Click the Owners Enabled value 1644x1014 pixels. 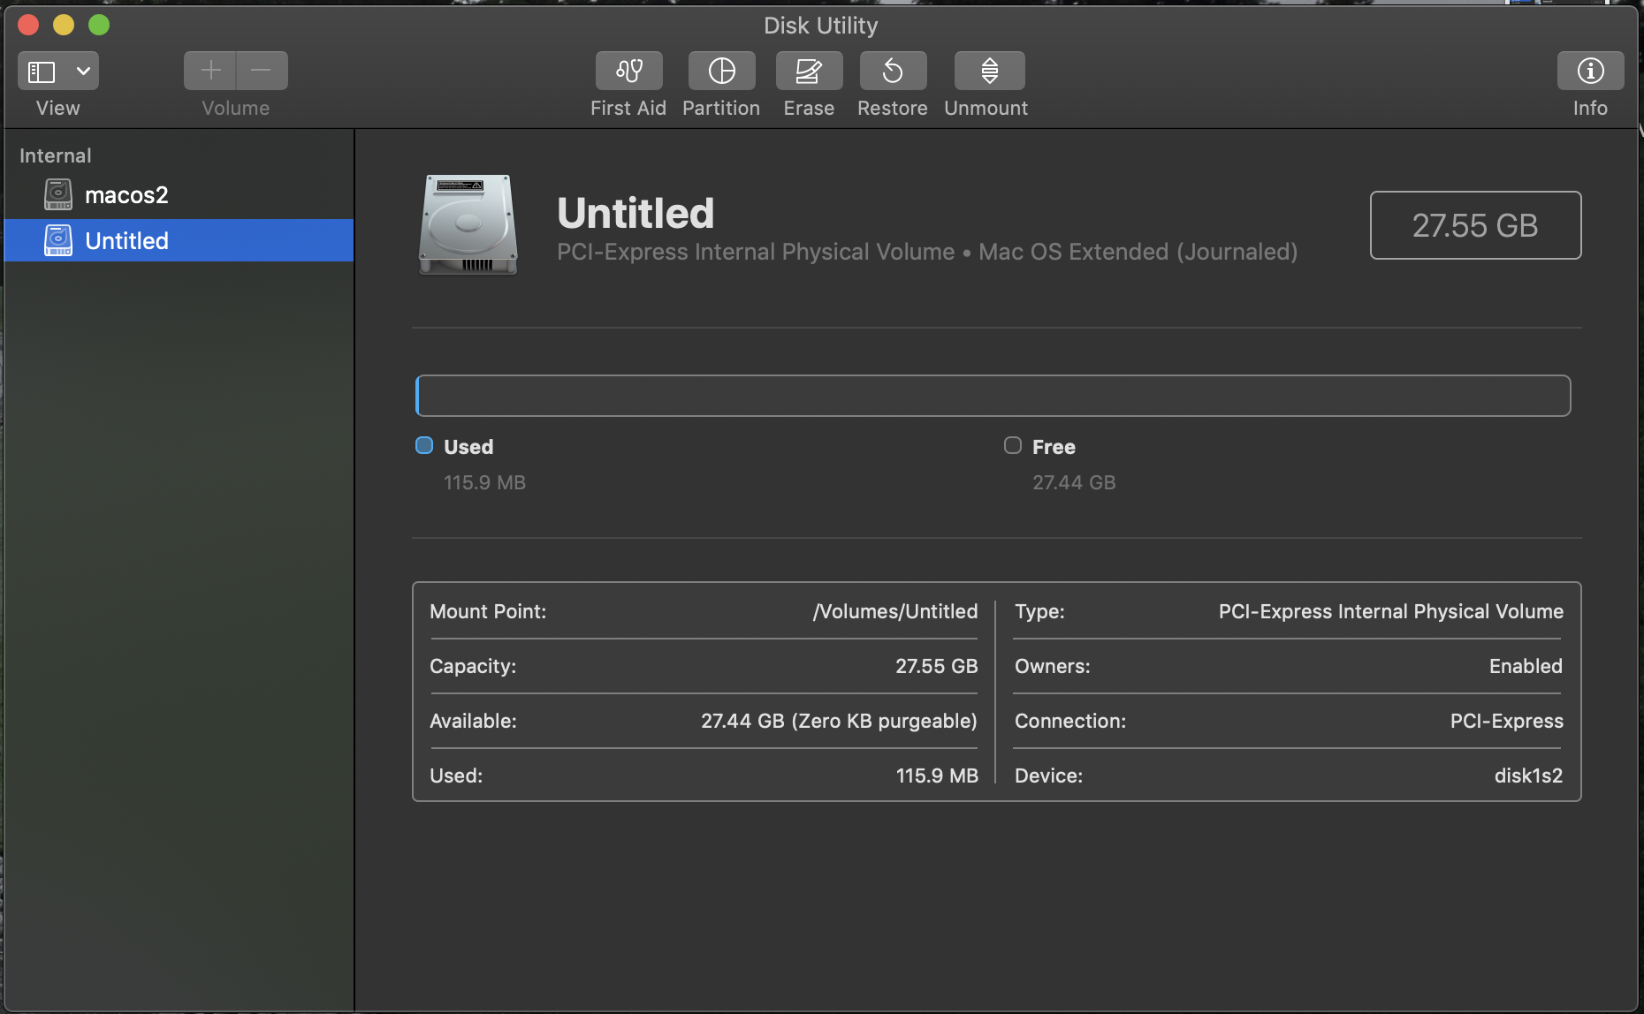pos(1526,666)
